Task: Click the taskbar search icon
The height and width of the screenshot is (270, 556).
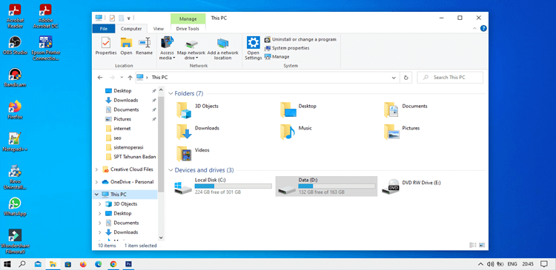Action: click(22, 264)
